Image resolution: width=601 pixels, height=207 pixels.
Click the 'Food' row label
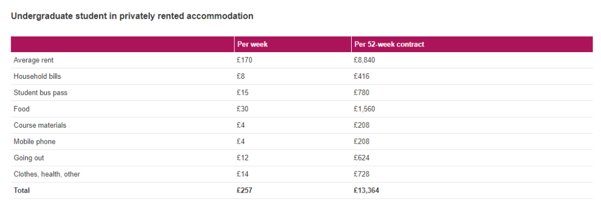click(22, 109)
